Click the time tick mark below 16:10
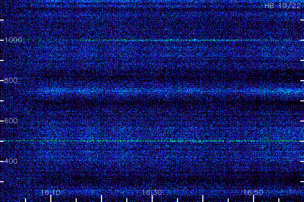304x202 pixels. (51, 199)
